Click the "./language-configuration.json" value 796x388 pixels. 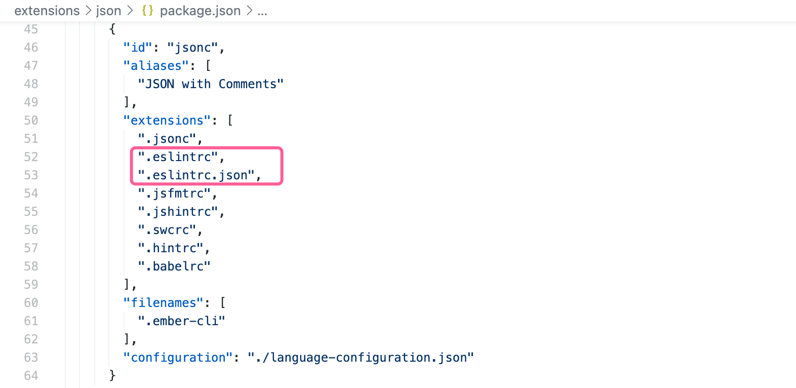click(361, 358)
